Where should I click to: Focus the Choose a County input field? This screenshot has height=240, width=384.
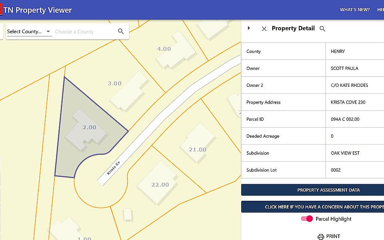pyautogui.click(x=84, y=32)
